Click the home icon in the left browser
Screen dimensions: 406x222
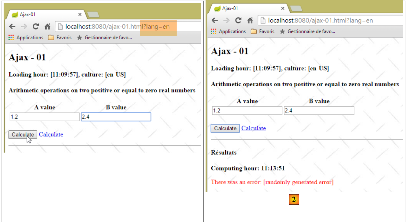[47, 27]
